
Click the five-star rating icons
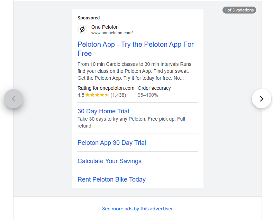pyautogui.click(x=97, y=95)
